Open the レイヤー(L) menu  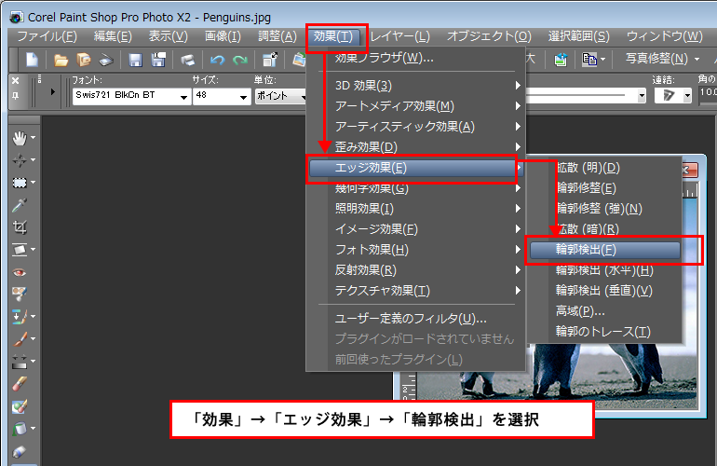click(400, 36)
